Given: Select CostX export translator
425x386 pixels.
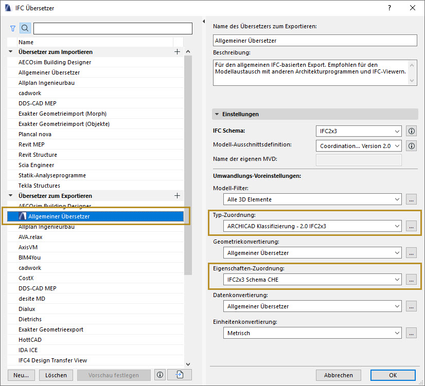Looking at the screenshot, I should point(96,278).
